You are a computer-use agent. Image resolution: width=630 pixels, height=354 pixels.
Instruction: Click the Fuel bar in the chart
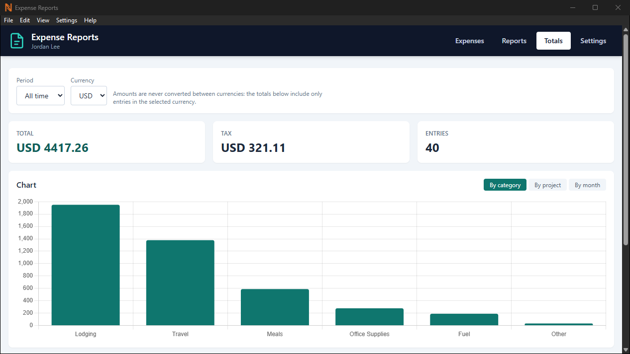click(464, 319)
